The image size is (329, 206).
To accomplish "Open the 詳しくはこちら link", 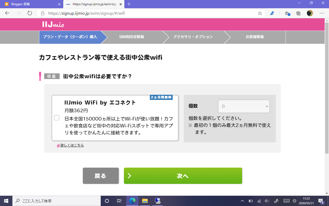I will [x=72, y=145].
